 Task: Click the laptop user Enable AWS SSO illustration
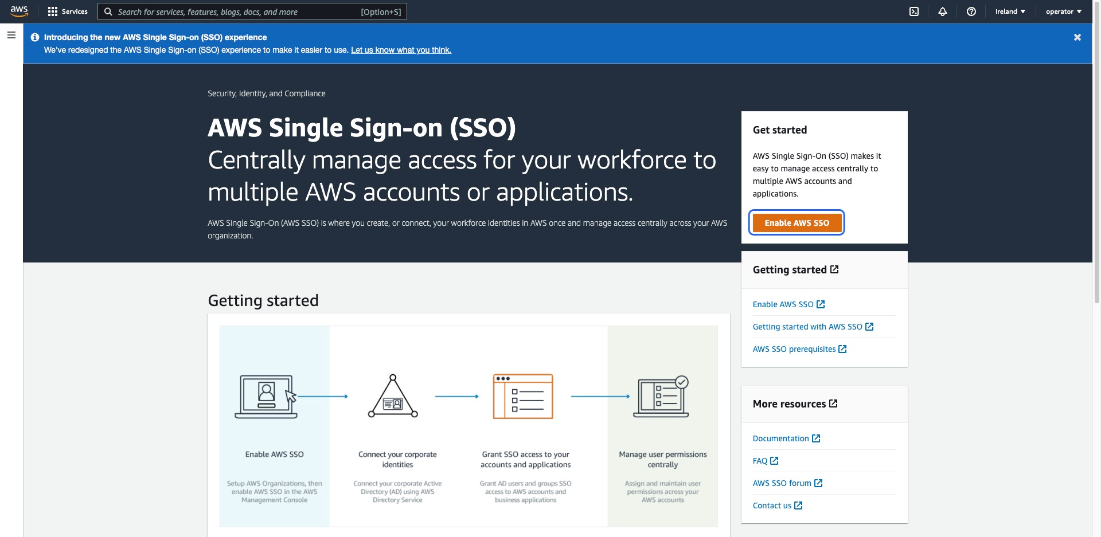pos(266,397)
